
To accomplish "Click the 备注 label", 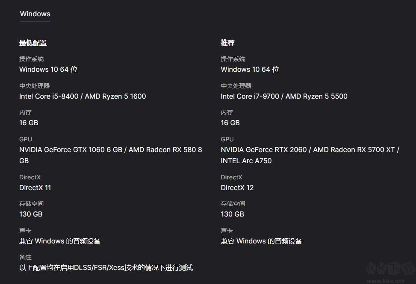I will [25, 257].
